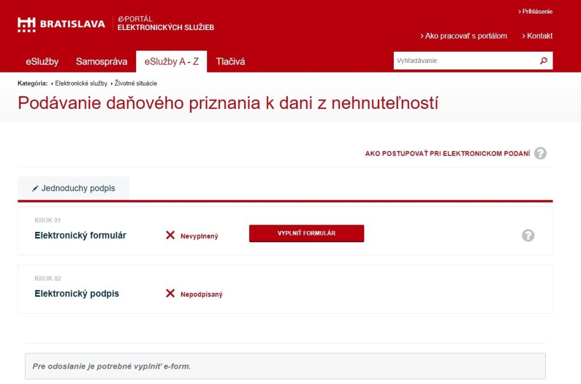This screenshot has height=384, width=581.
Task: Click the KROK 02 label
Action: tap(48, 278)
